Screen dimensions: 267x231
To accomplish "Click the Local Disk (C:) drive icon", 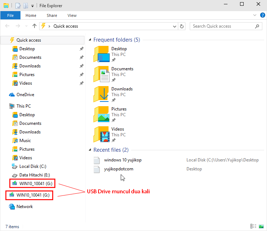I will (14, 166).
